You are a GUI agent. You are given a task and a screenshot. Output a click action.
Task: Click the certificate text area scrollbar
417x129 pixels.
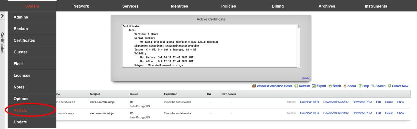click(299, 27)
